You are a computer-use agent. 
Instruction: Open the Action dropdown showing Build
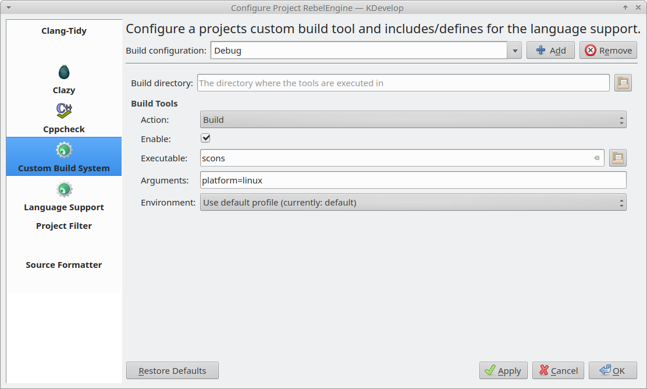click(x=413, y=120)
